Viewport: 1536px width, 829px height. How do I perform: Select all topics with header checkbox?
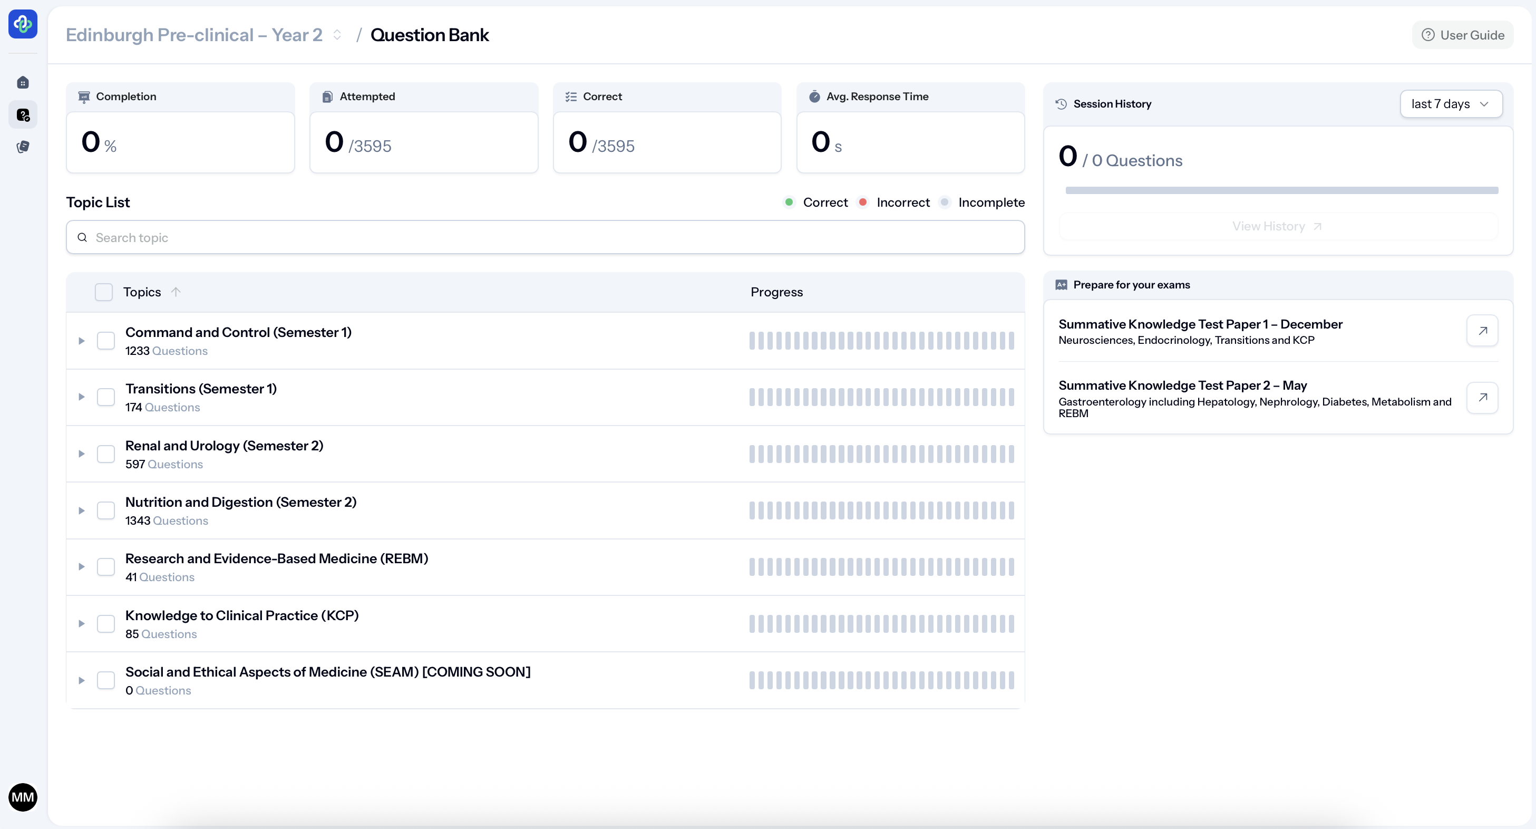point(104,292)
